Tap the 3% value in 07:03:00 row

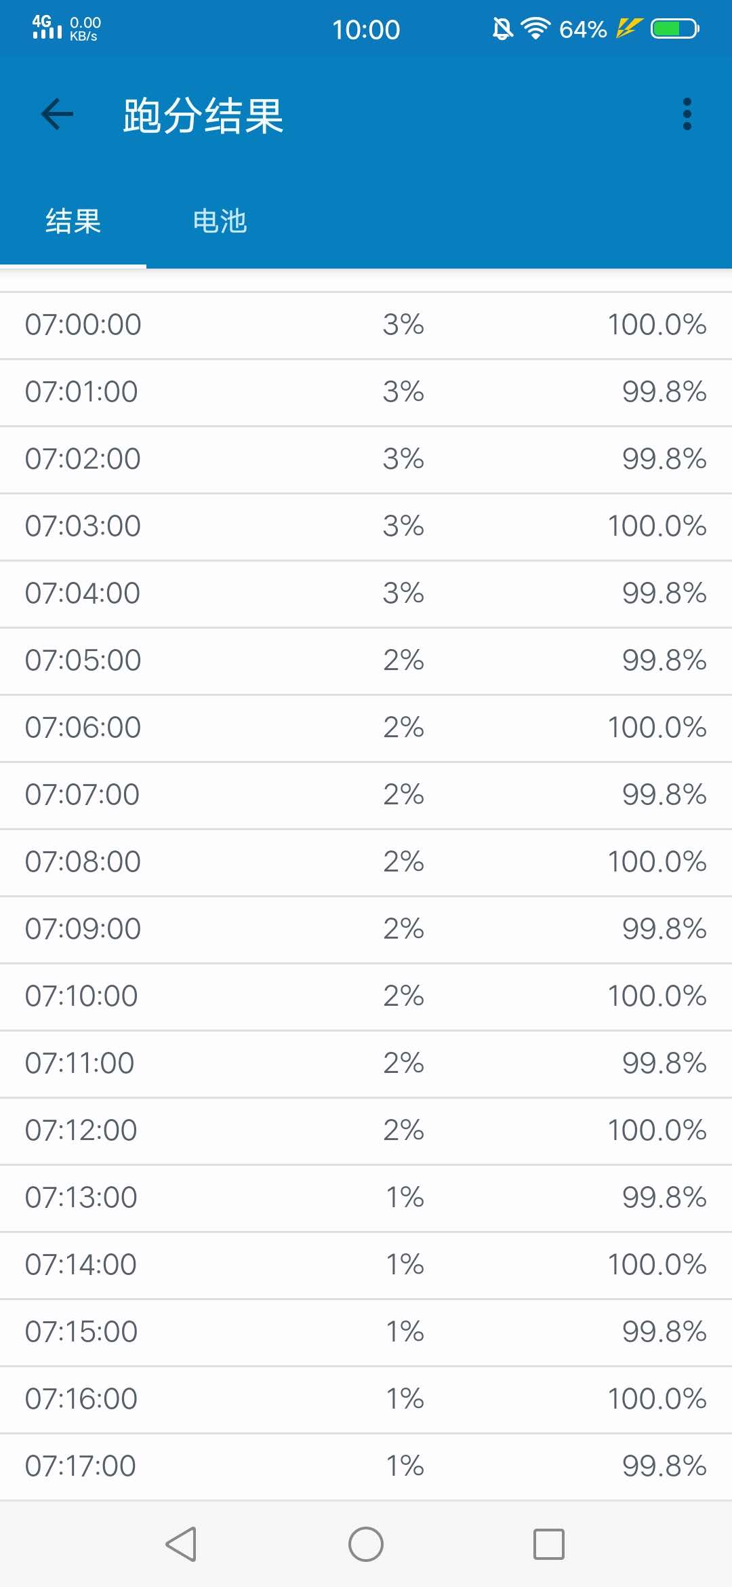pyautogui.click(x=403, y=526)
